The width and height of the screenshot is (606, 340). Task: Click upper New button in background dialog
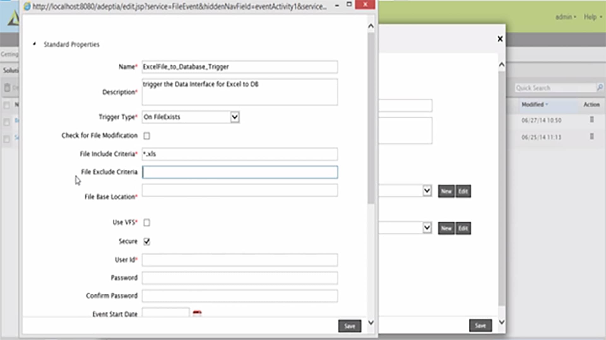[x=446, y=191]
